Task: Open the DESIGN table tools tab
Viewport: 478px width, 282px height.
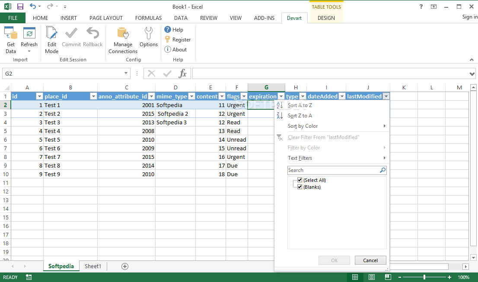Action: point(326,18)
